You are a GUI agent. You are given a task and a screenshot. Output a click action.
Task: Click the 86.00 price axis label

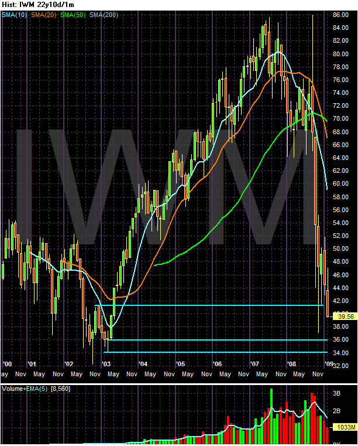pos(340,15)
